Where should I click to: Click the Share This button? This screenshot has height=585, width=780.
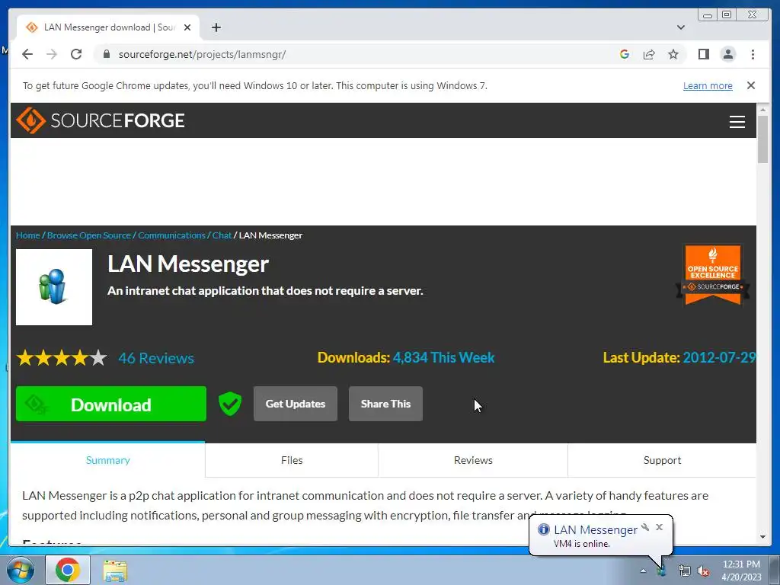(x=385, y=404)
